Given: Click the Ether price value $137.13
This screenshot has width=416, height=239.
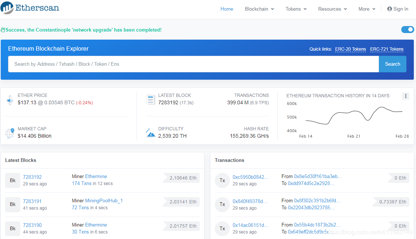Looking at the screenshot, I should tap(27, 102).
